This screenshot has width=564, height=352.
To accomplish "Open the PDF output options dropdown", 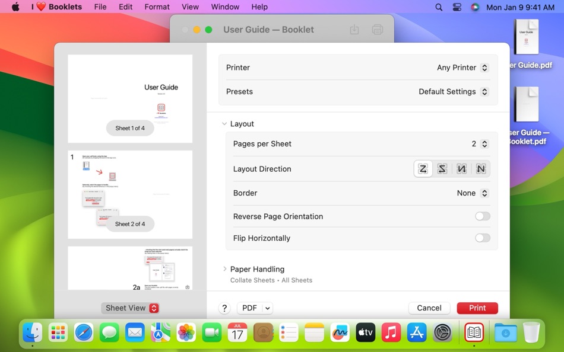I will [x=255, y=308].
